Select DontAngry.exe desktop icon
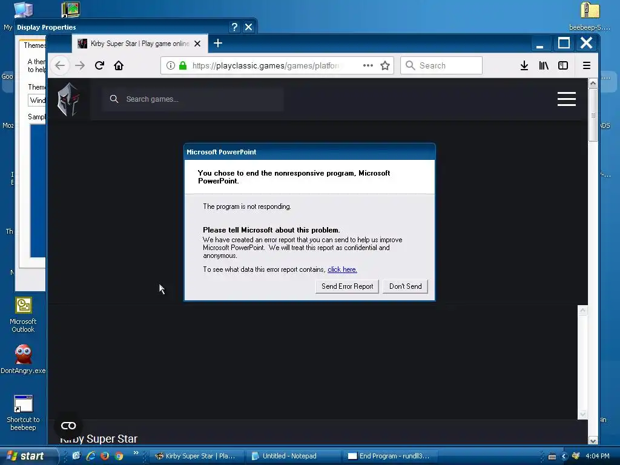The image size is (620, 465). [24, 359]
